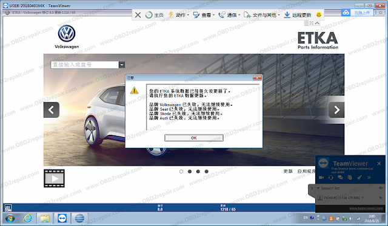Screen dimensions: 388x226
Task: Open the 查看 (View) toolbar menu
Action: click(204, 15)
